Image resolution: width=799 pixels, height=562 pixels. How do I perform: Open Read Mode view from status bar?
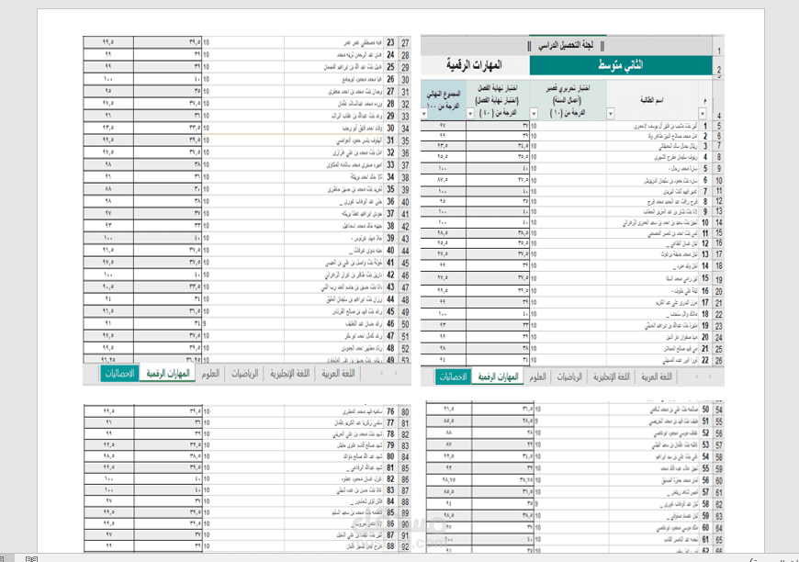31,559
